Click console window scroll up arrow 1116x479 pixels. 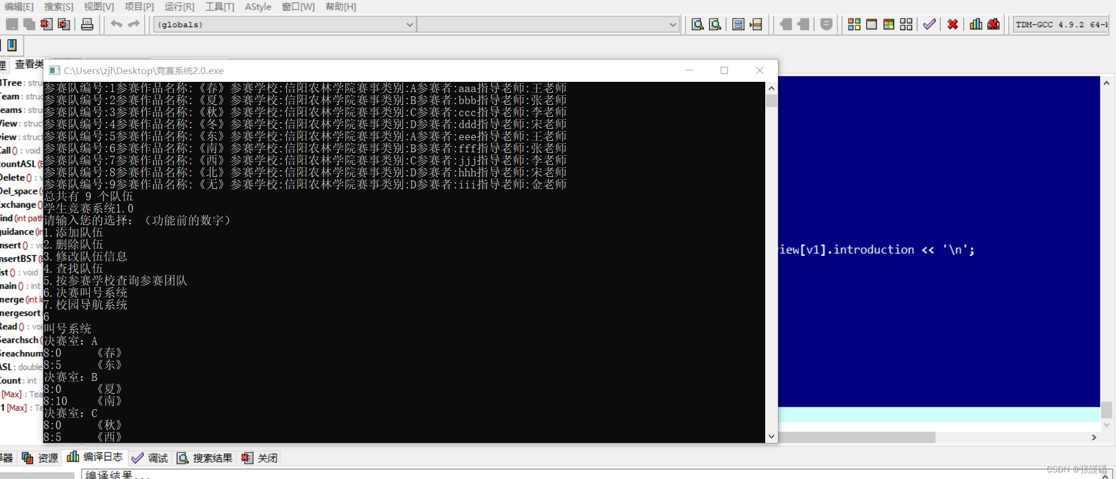pyautogui.click(x=771, y=88)
